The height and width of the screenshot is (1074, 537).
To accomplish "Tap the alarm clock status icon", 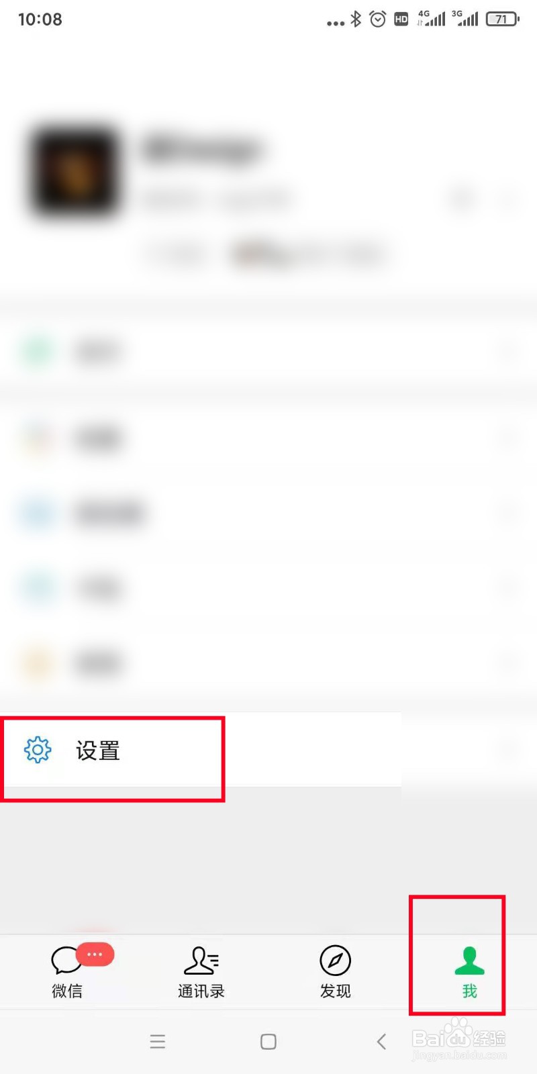I will [x=378, y=19].
